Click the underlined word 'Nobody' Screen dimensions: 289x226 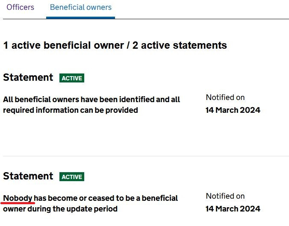(x=18, y=198)
